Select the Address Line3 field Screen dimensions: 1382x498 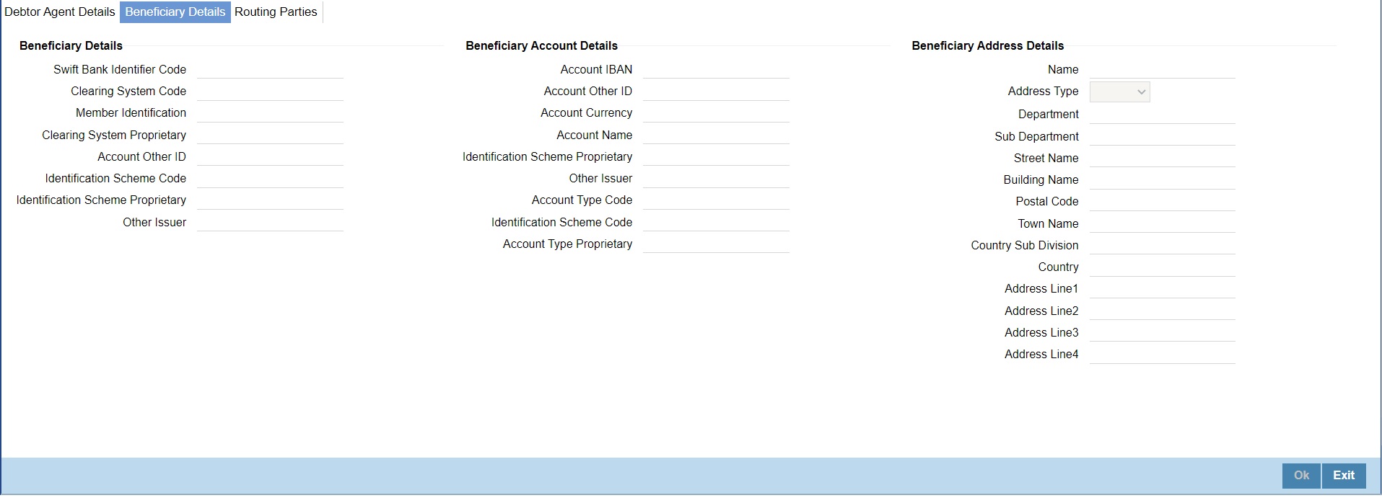pyautogui.click(x=1163, y=332)
